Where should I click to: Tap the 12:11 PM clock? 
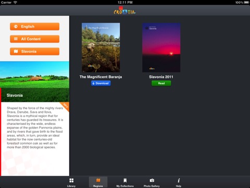click(125, 3)
